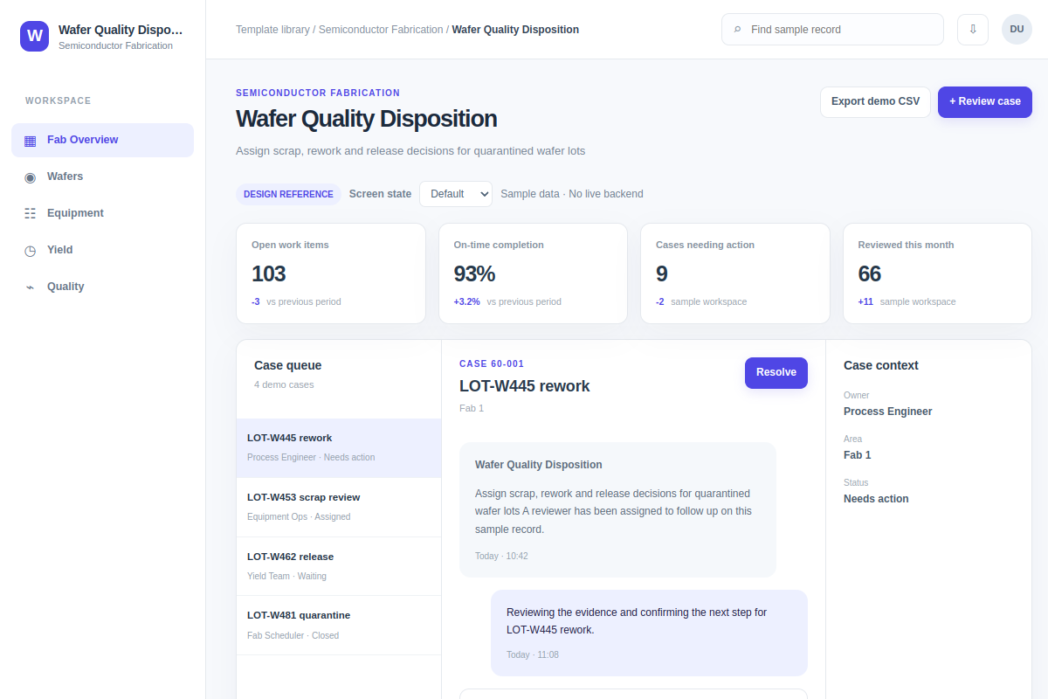Click the 4 demo cases text
The height and width of the screenshot is (699, 1048).
pos(284,384)
